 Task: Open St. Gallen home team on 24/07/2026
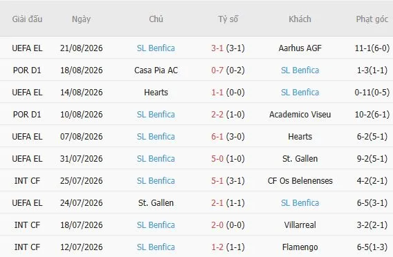pyautogui.click(x=156, y=203)
